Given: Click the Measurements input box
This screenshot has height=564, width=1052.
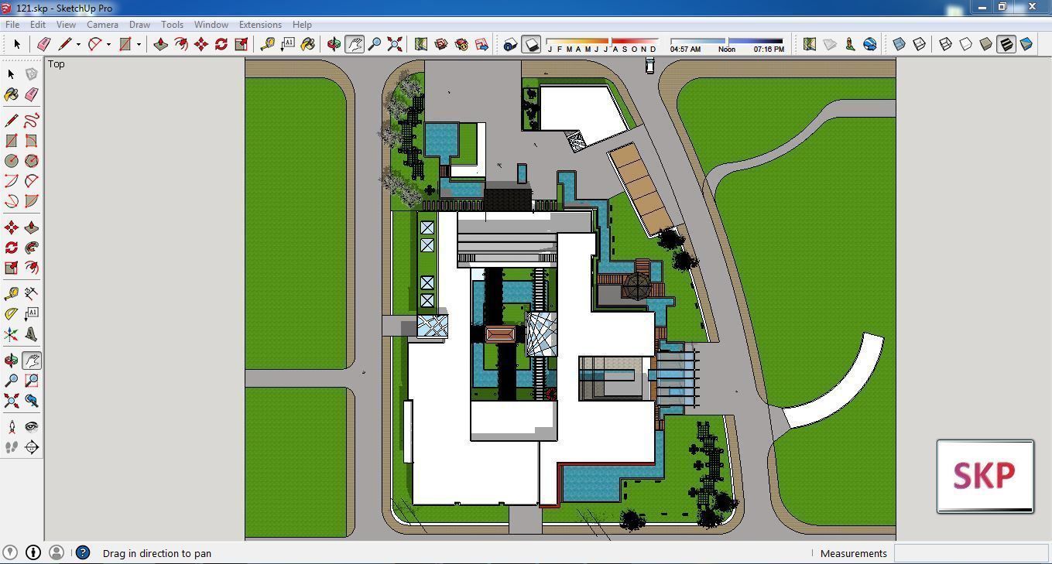Looking at the screenshot, I should coord(971,553).
